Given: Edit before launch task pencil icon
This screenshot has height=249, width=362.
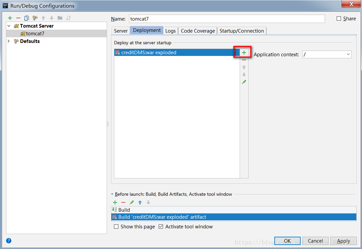Looking at the screenshot, I should [x=132, y=202].
